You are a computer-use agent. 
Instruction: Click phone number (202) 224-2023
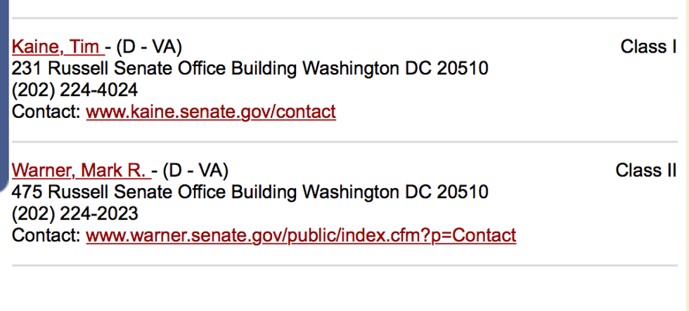[x=75, y=213]
